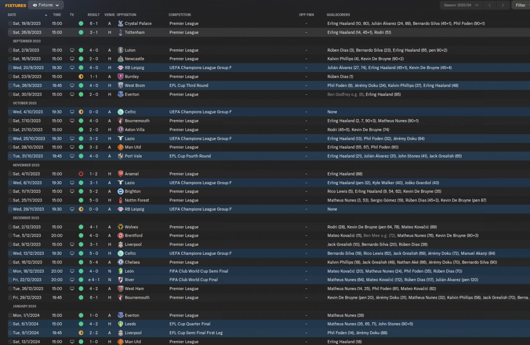Screen dimensions: 530x345
Task: Go to the next season arrow
Action: tap(503, 5)
